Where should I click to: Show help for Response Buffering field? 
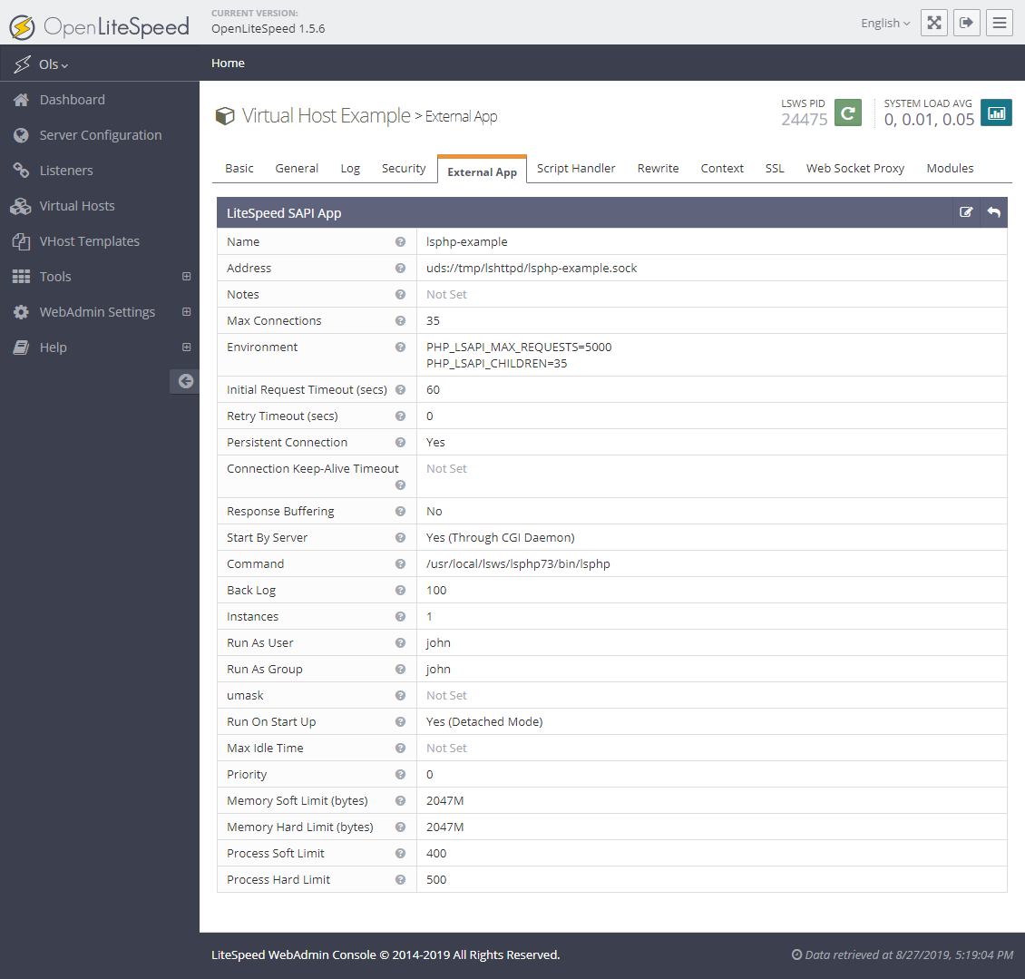pyautogui.click(x=400, y=512)
